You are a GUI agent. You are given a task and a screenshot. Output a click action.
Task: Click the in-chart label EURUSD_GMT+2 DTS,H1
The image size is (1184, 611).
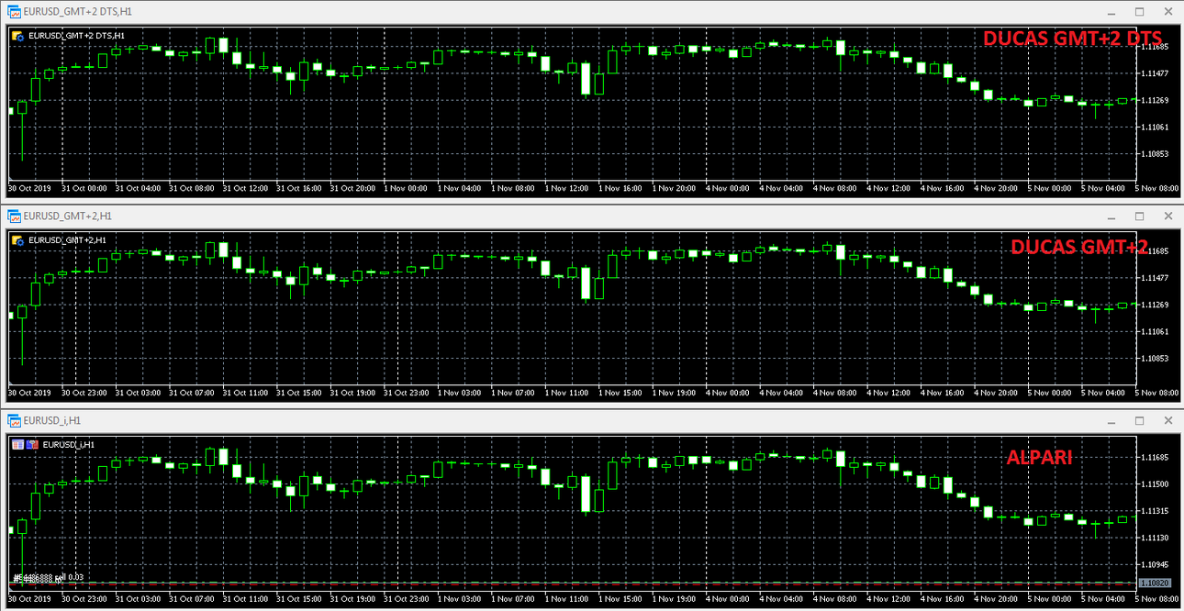pyautogui.click(x=77, y=36)
